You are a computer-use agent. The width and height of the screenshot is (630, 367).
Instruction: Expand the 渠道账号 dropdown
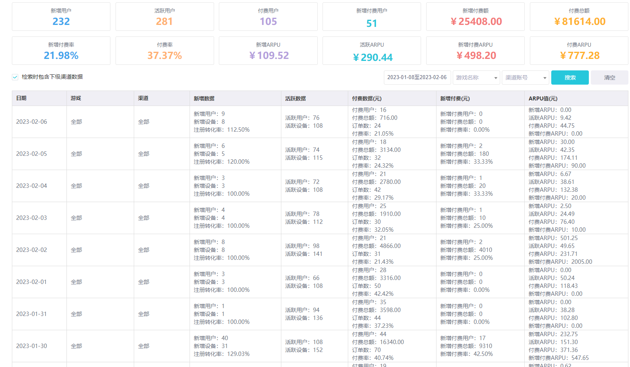(x=525, y=78)
